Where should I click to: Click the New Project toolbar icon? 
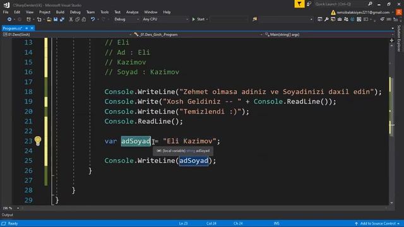(x=28, y=20)
